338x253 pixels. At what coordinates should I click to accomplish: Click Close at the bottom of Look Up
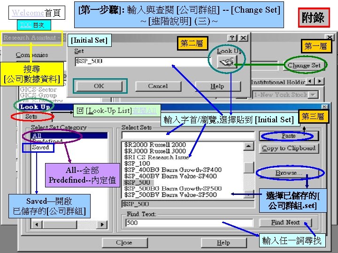(124, 243)
